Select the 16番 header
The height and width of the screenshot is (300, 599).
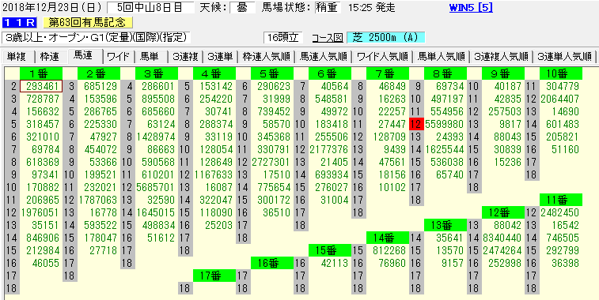point(272,263)
